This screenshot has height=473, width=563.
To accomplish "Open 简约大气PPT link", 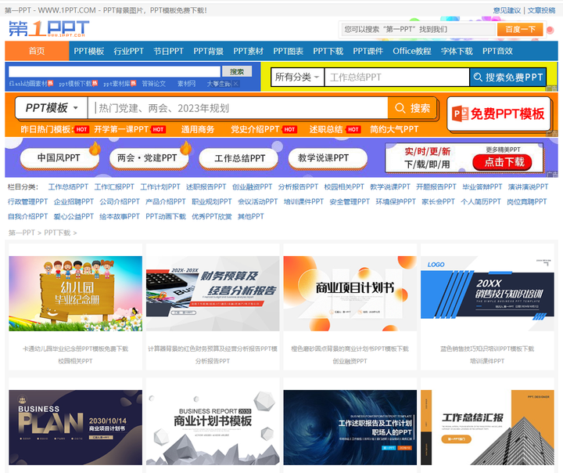I will (x=394, y=129).
